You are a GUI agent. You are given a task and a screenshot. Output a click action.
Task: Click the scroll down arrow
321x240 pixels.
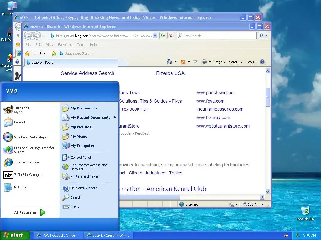(x=268, y=192)
